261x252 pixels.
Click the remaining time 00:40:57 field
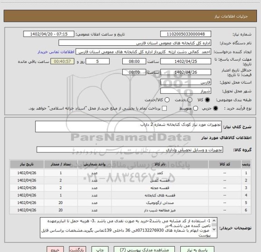click(x=62, y=62)
